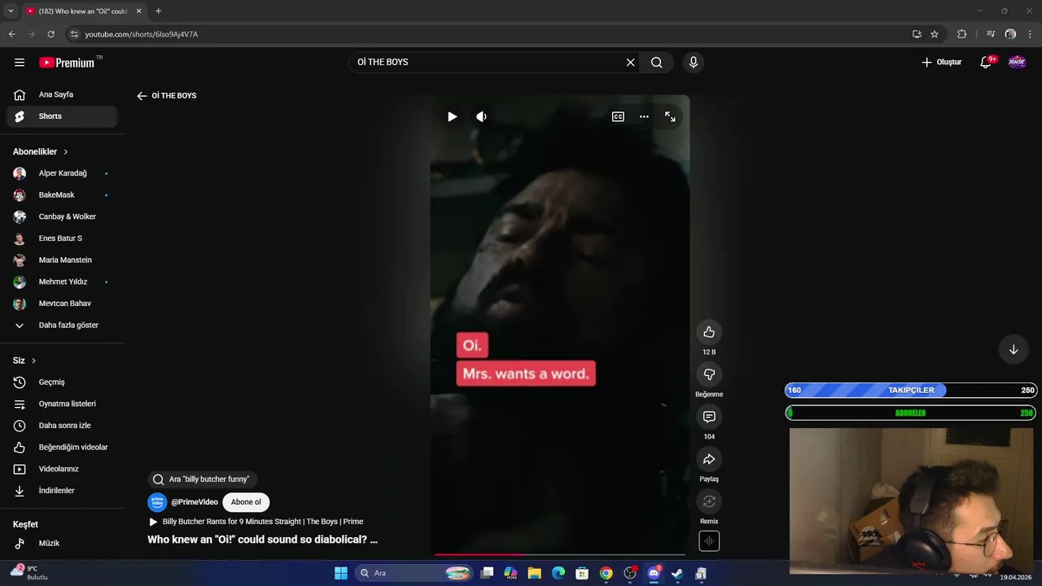The width and height of the screenshot is (1042, 586).
Task: Click the Windows Start button
Action: coord(341,573)
